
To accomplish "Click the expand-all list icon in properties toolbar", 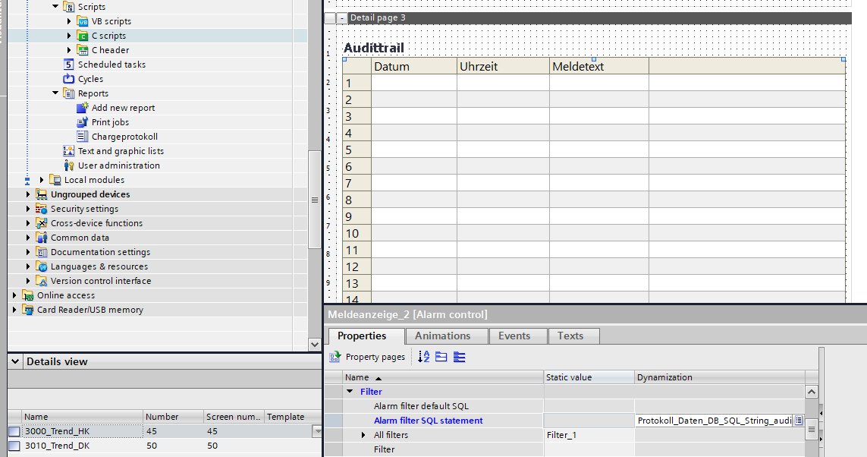I will tap(459, 357).
